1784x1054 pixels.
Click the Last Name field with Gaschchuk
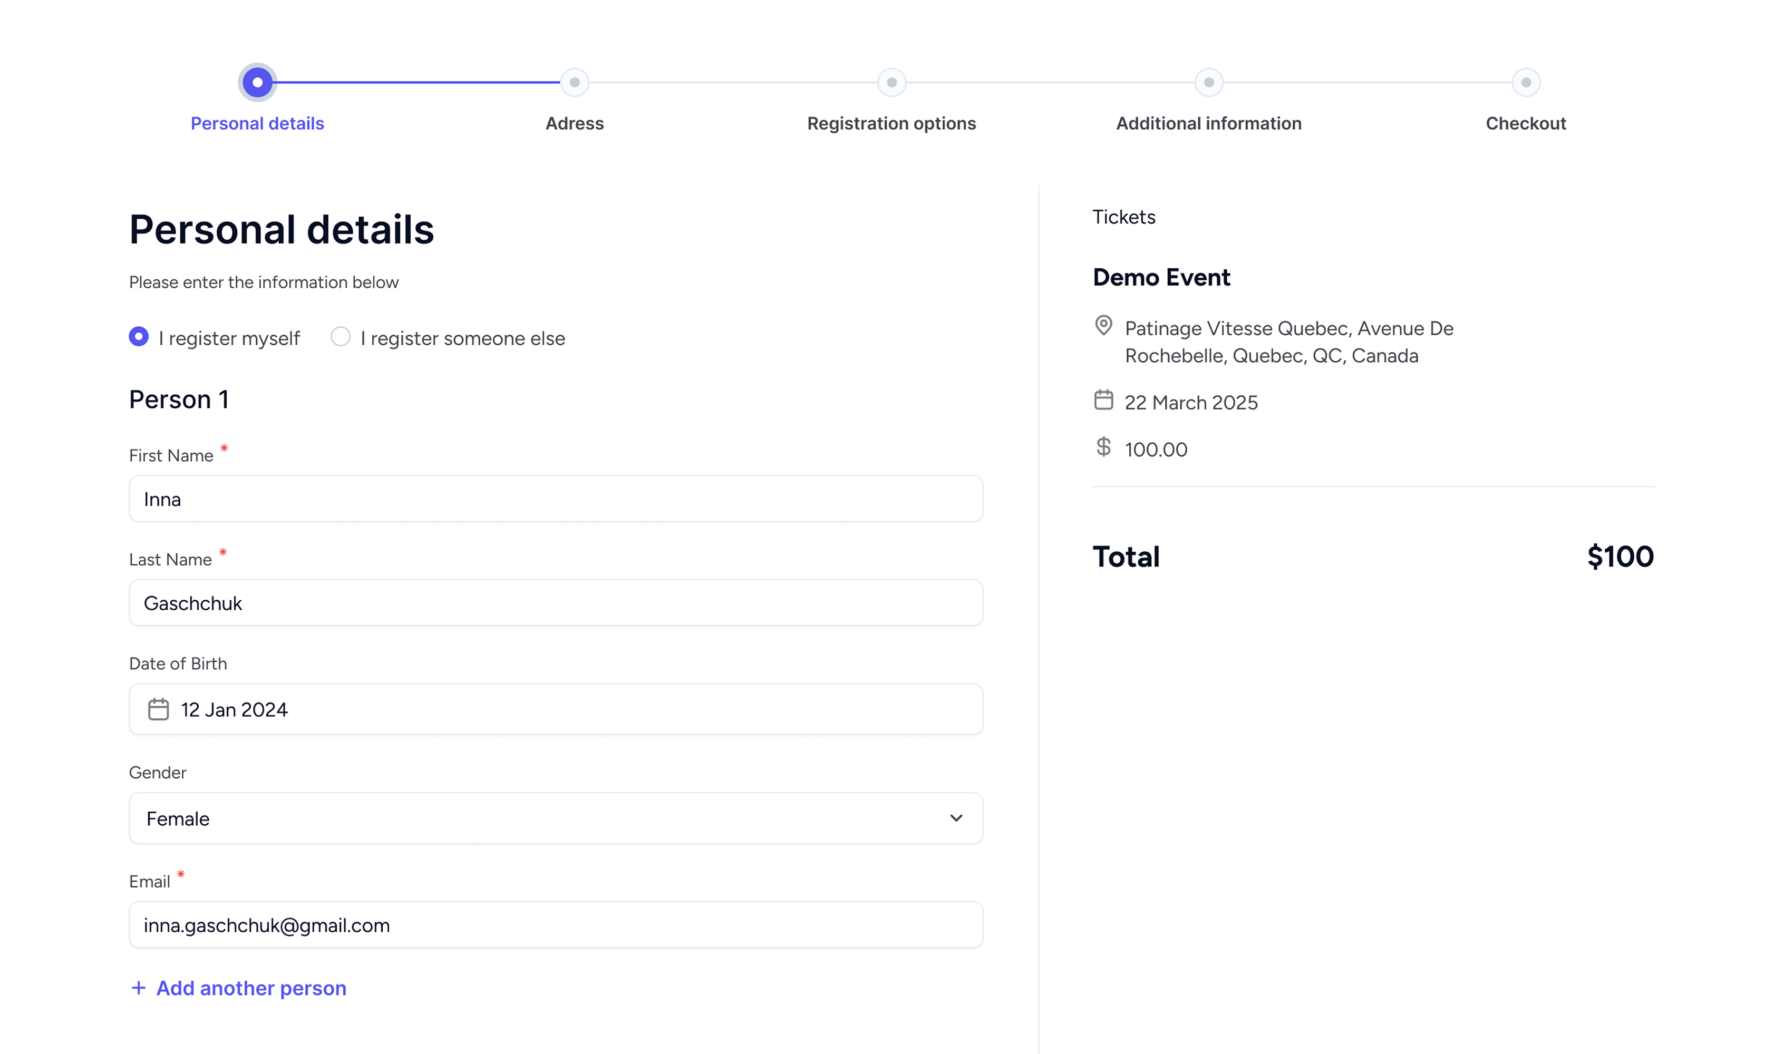(556, 602)
